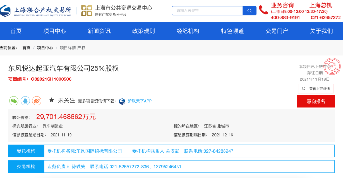This screenshot has height=178, width=343.
Task: Toggle the 未关注 follow status
Action: tap(66, 101)
